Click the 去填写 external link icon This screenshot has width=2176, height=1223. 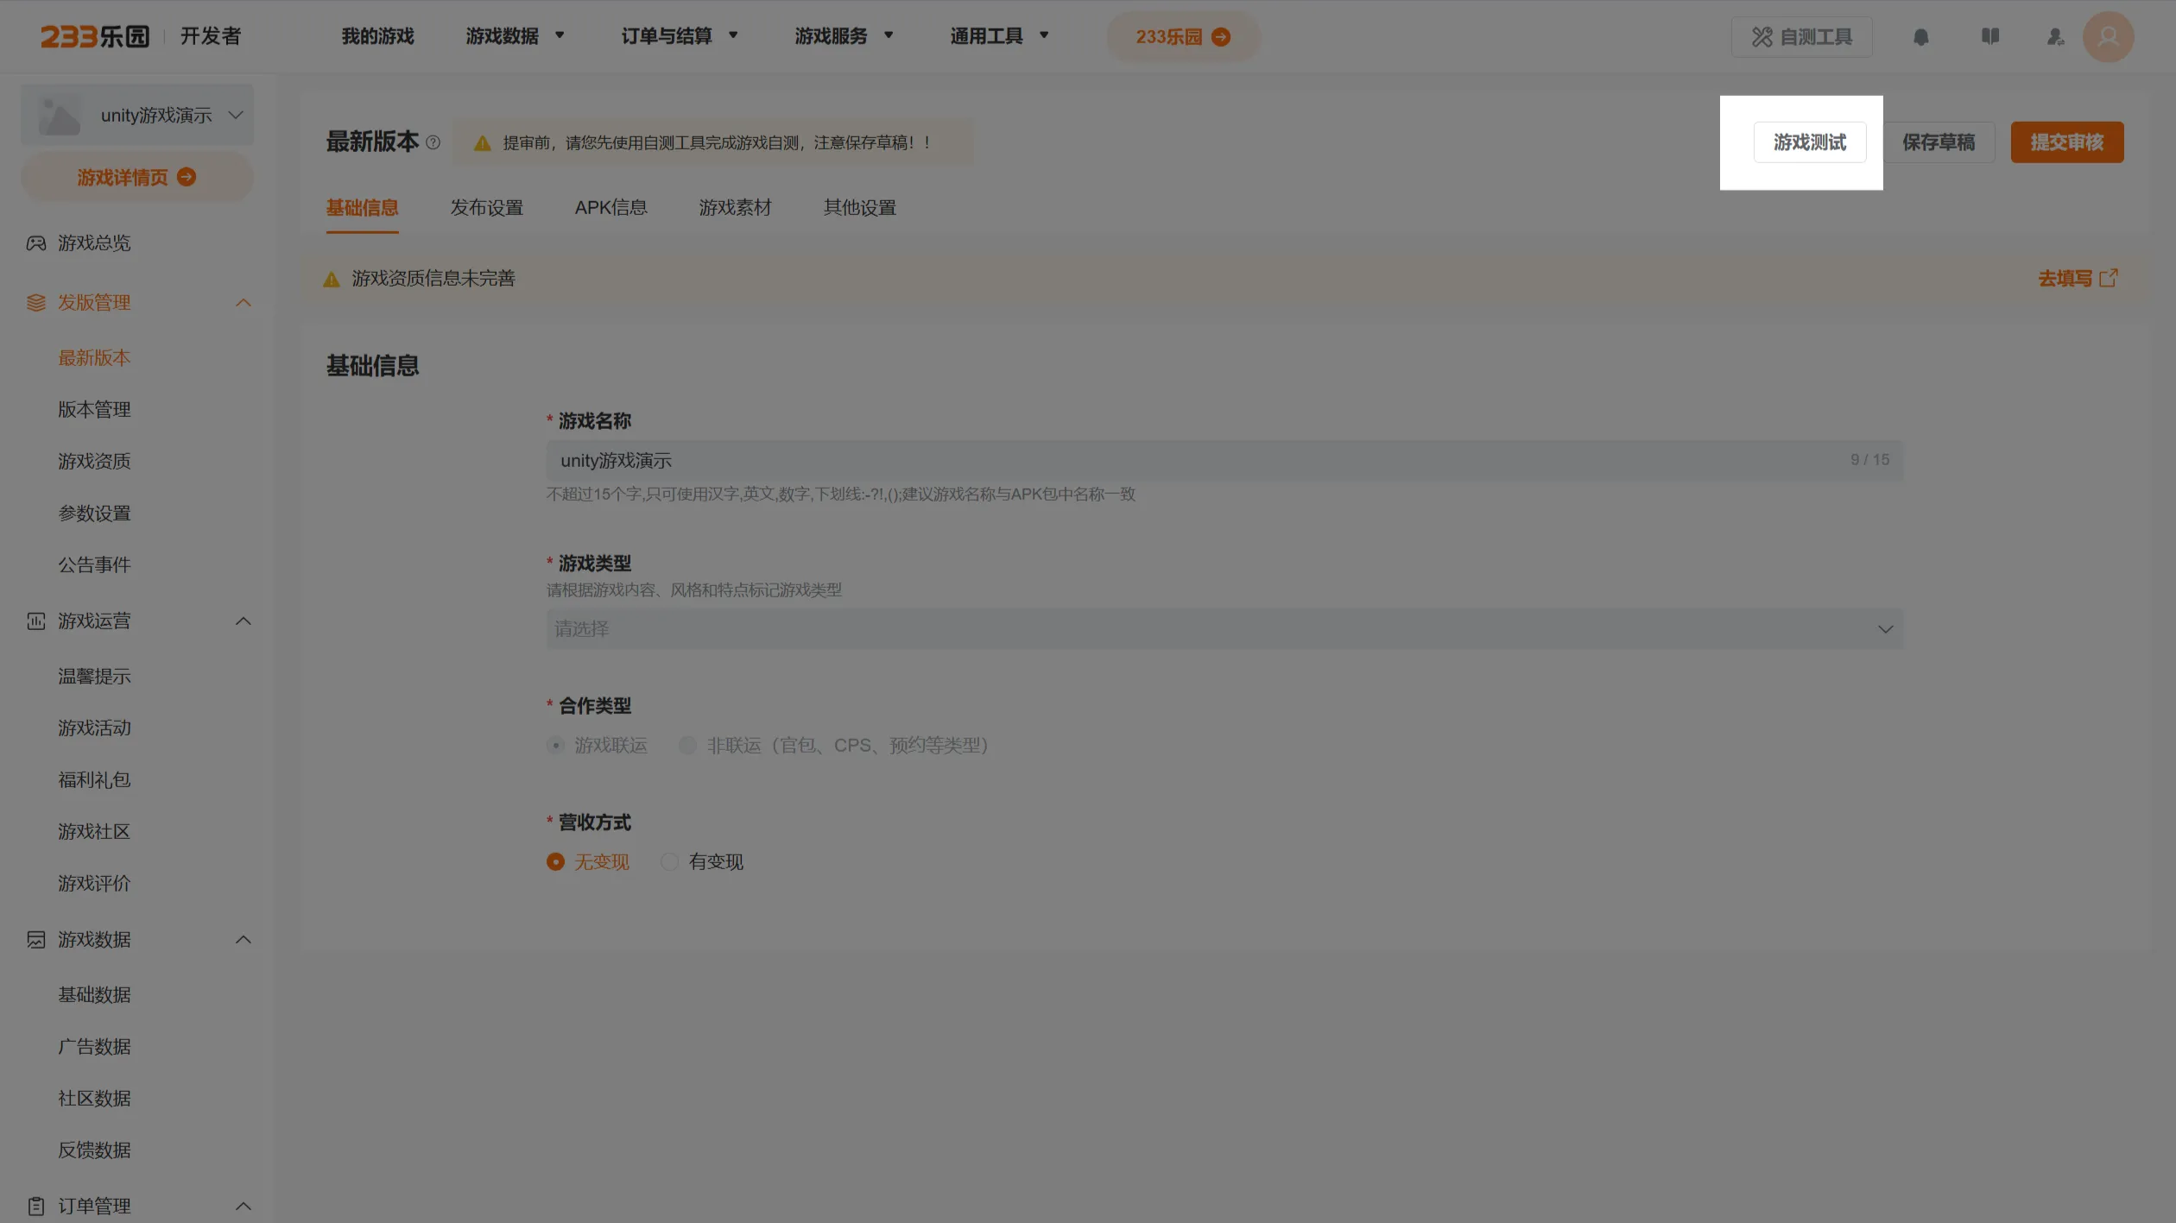[x=2108, y=278]
